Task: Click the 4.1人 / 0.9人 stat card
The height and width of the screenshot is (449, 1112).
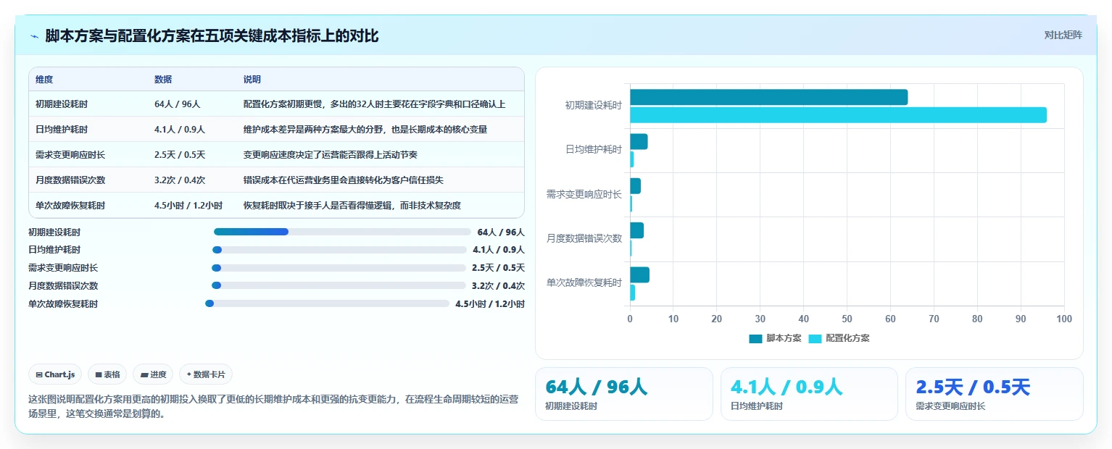Action: pyautogui.click(x=810, y=394)
